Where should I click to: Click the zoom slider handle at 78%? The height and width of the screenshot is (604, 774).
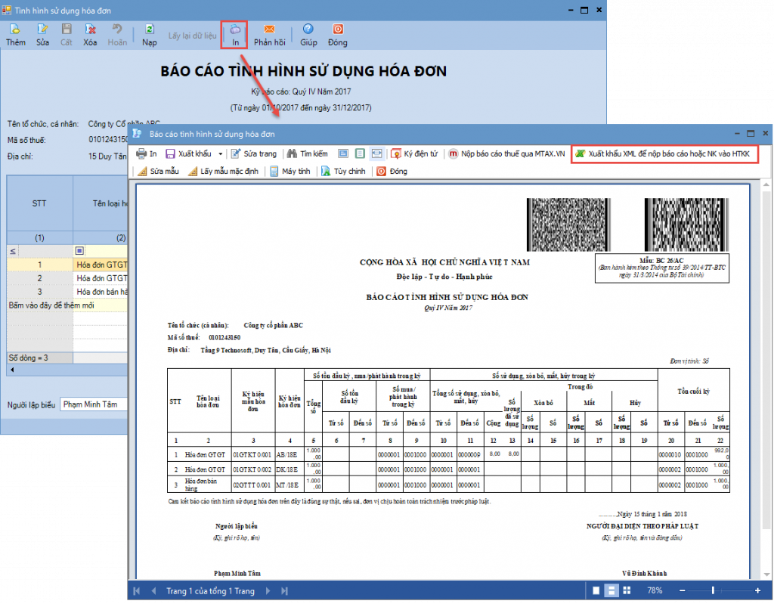tap(711, 590)
